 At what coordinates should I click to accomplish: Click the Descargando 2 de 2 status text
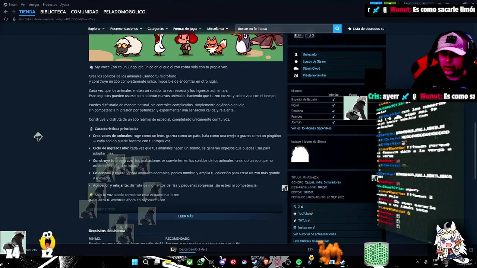(x=193, y=249)
